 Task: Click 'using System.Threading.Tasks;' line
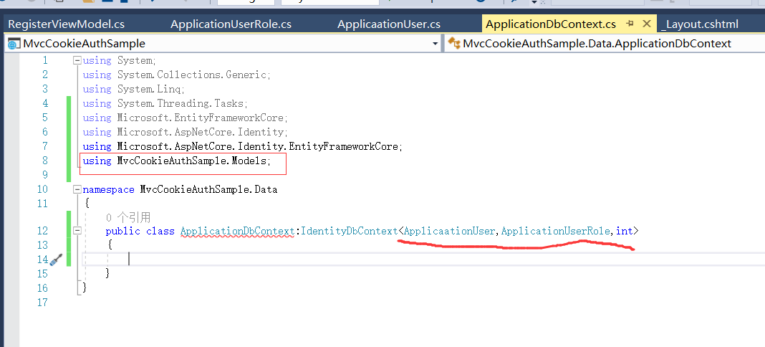(165, 103)
